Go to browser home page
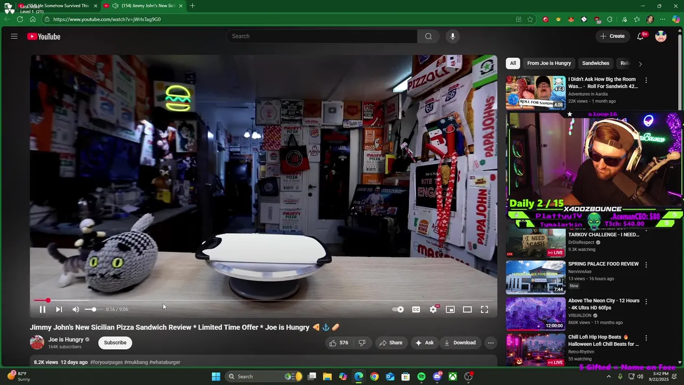684x385 pixels. point(33,19)
